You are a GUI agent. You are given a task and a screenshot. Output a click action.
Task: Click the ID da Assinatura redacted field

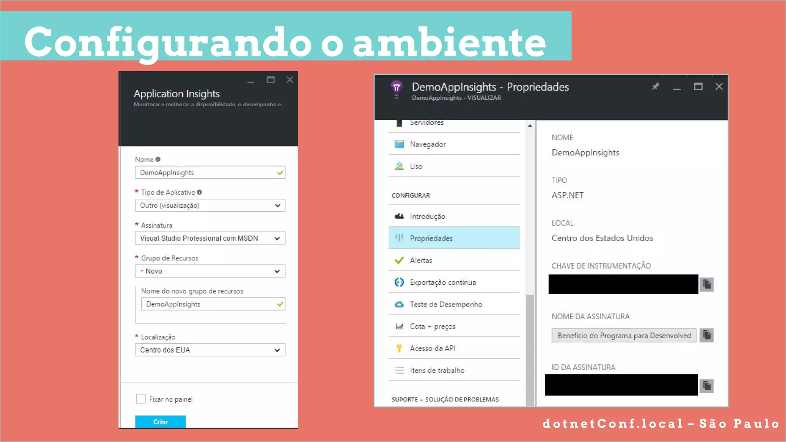621,385
